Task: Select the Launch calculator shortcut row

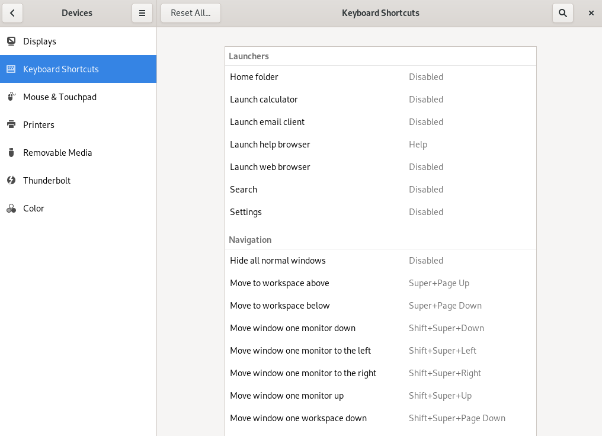Action: coord(380,100)
